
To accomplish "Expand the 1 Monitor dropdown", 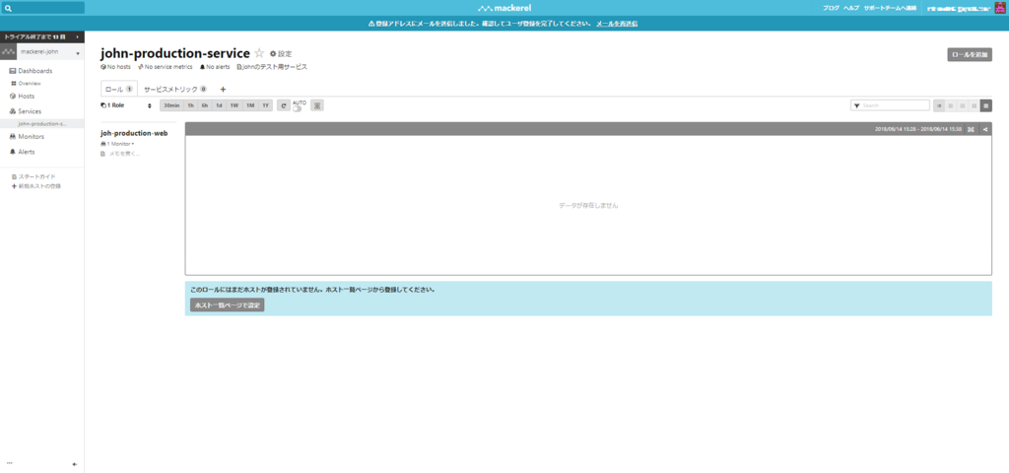I will click(x=118, y=144).
